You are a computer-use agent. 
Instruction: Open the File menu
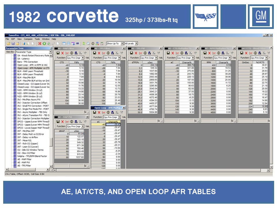coord(7,39)
